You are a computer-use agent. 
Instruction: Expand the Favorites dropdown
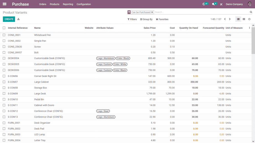click(162, 19)
